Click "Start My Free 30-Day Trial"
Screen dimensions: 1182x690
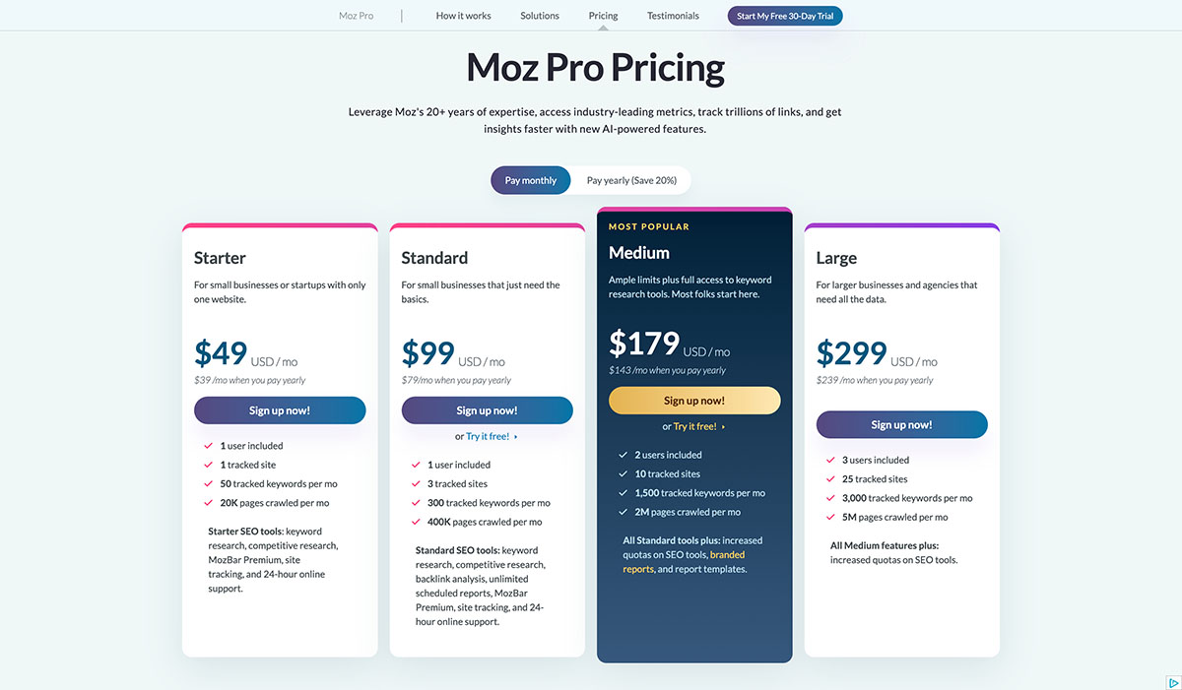point(784,16)
